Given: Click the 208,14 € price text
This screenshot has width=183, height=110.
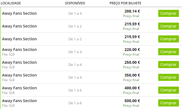Looking at the screenshot, I should coord(132,11).
